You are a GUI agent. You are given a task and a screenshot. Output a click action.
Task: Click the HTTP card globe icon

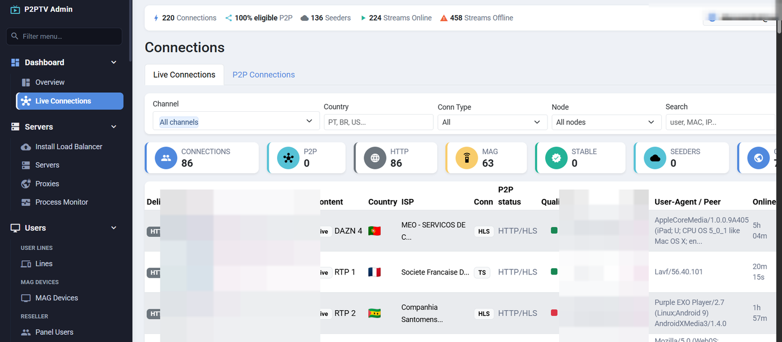[x=375, y=158]
